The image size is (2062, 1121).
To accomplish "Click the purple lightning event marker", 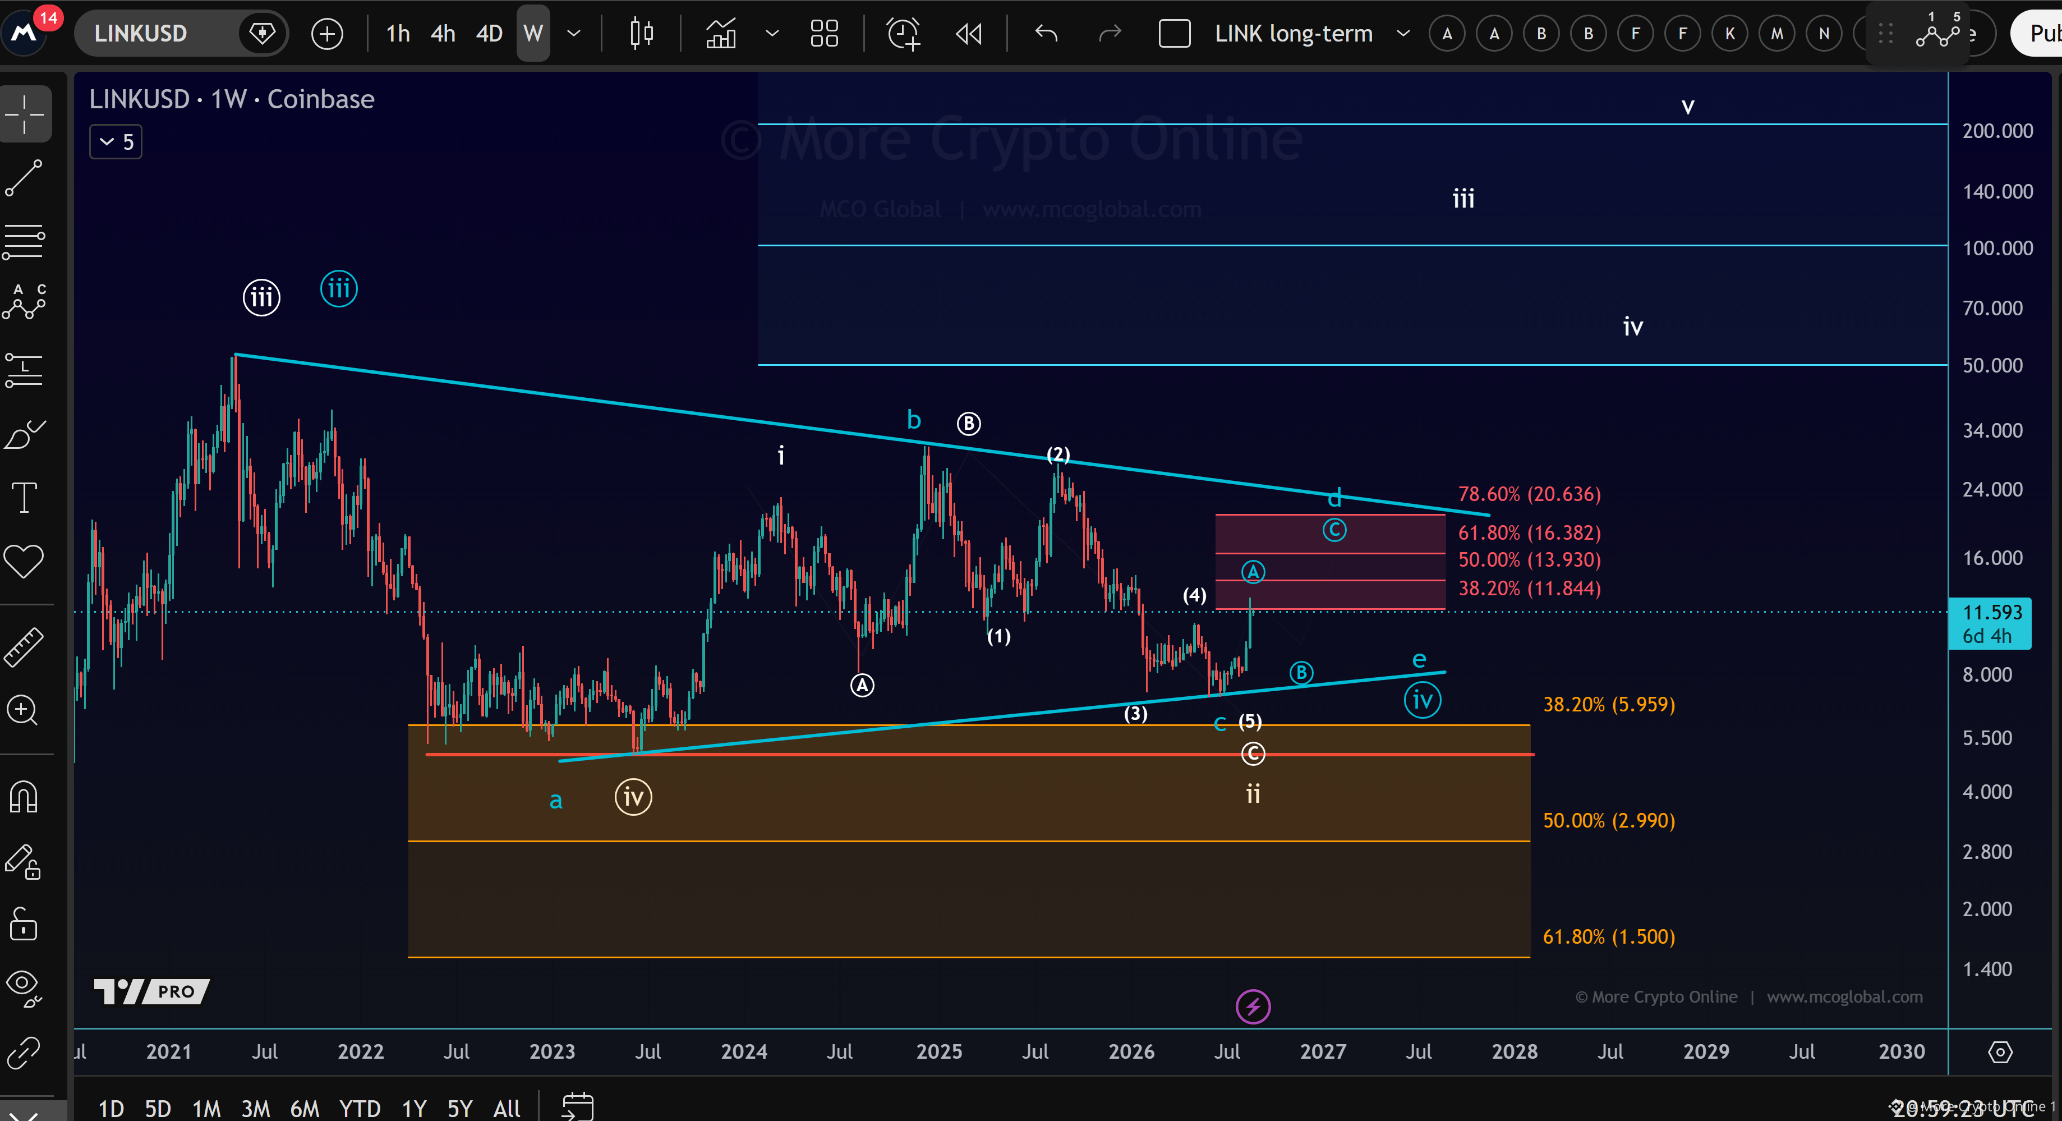I will tap(1253, 1007).
